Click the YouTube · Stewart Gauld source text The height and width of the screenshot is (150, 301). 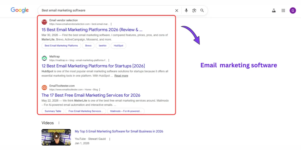pos(90,139)
